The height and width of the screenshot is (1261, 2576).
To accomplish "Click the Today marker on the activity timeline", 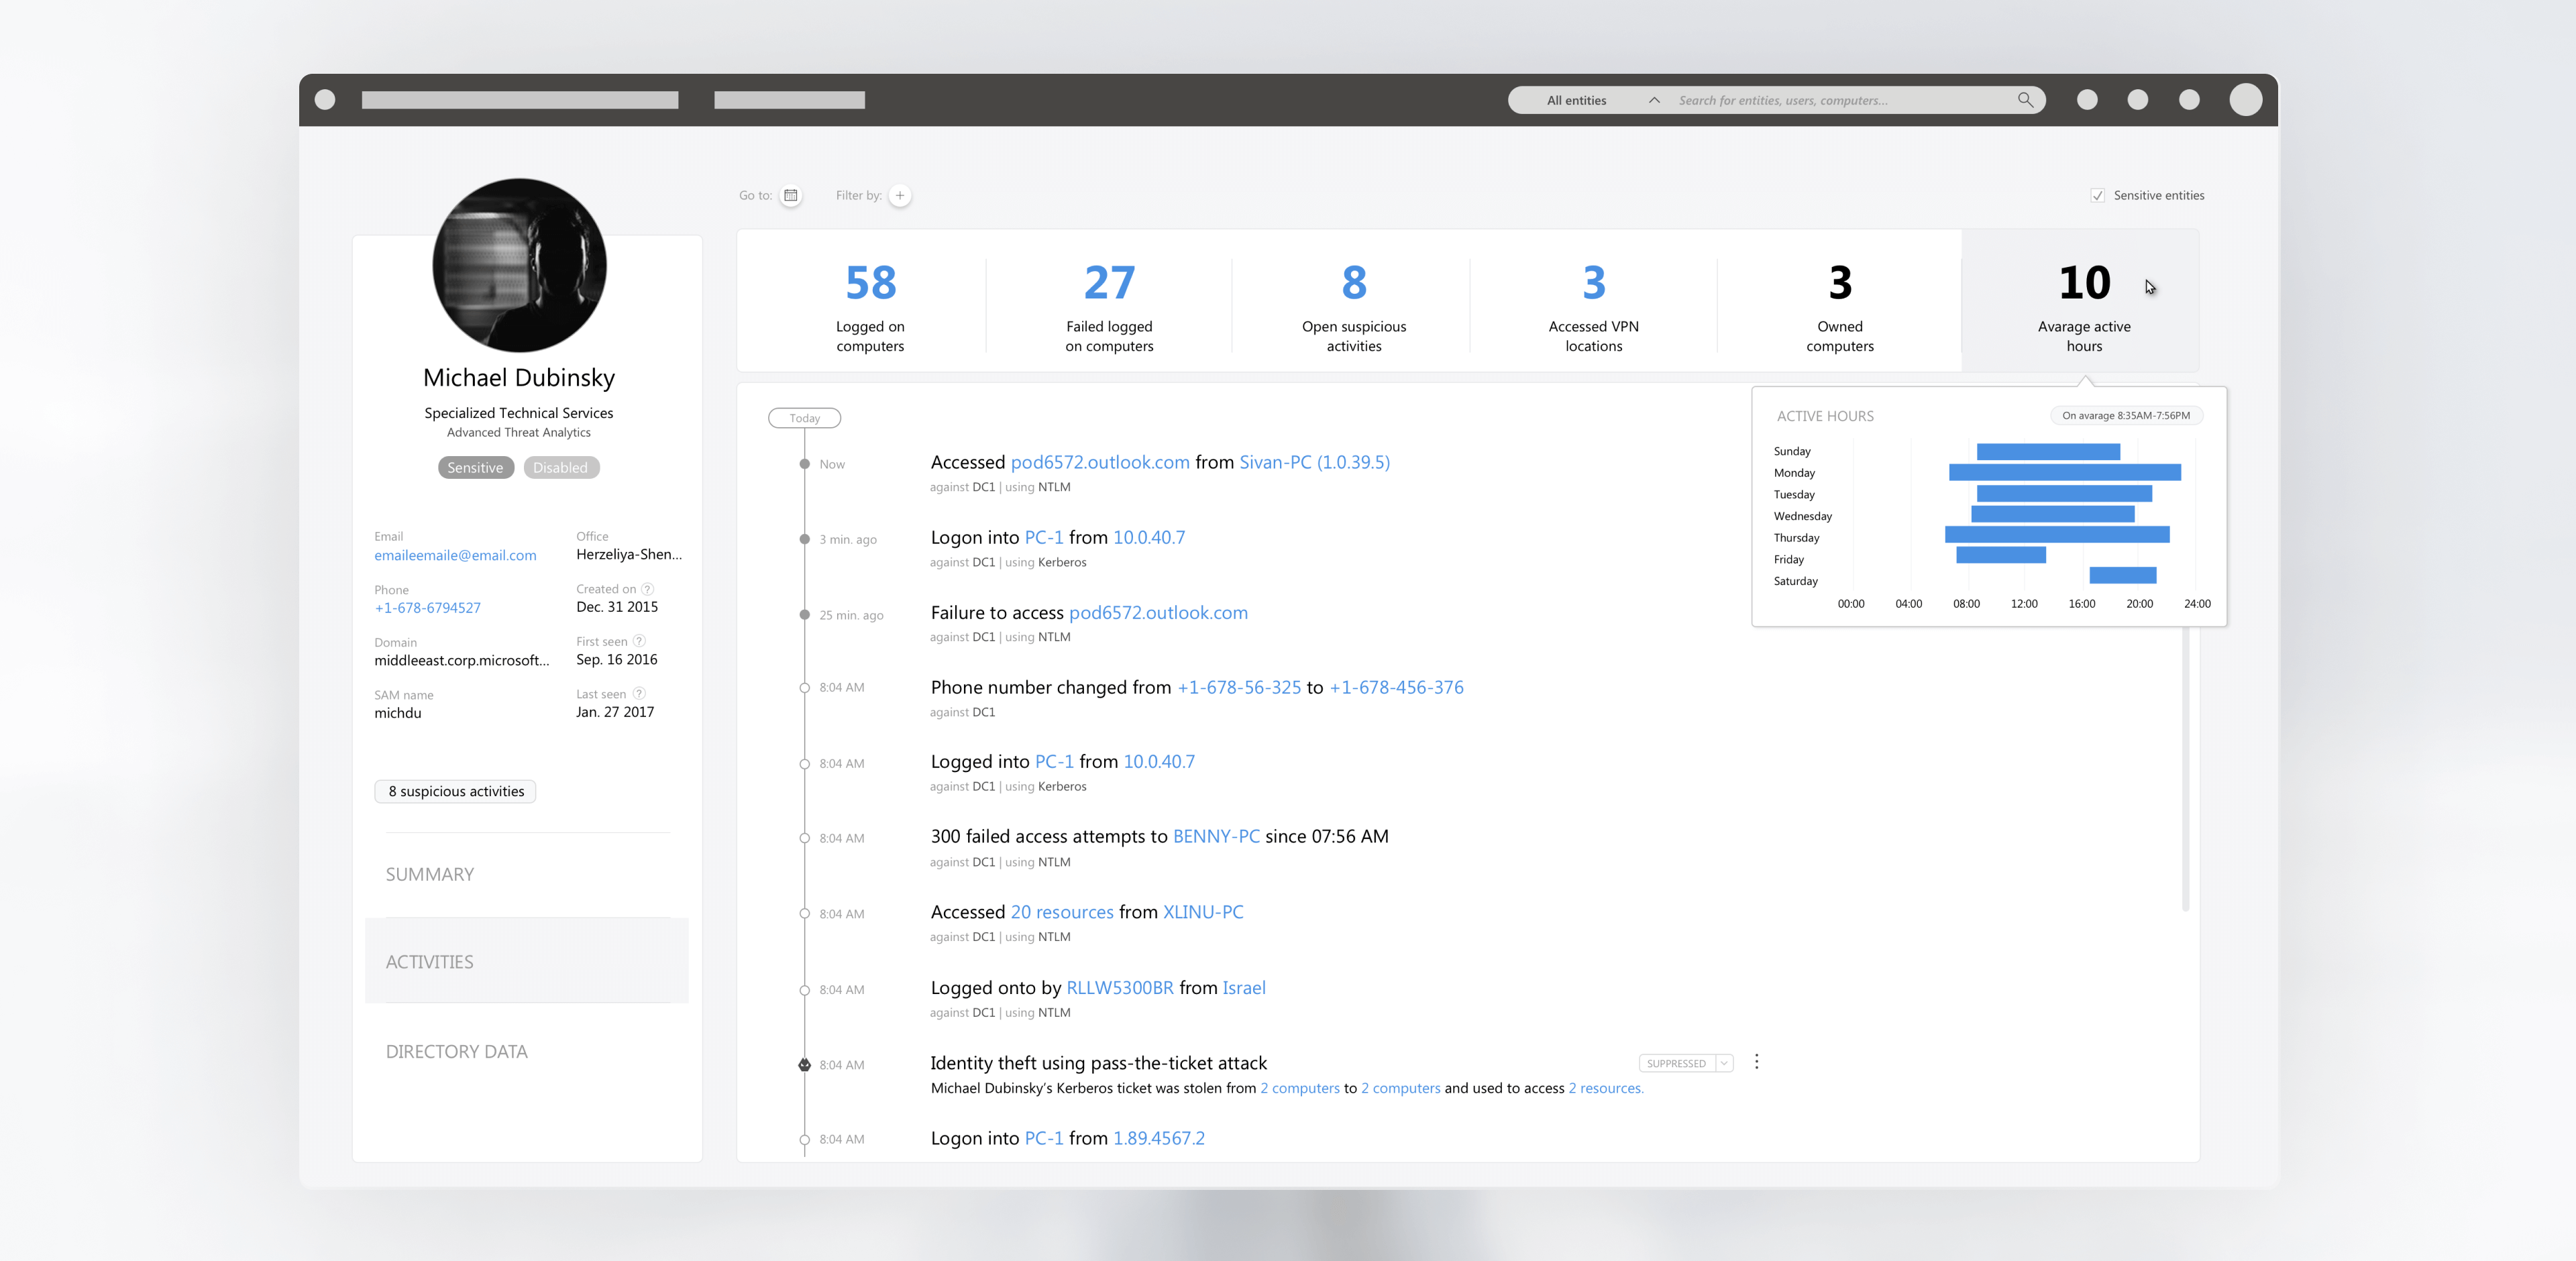I will [804, 418].
